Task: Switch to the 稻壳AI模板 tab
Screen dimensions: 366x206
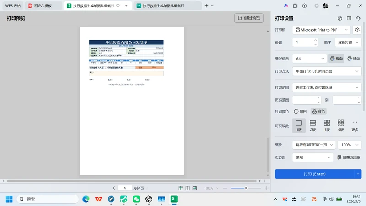Action: pos(43,5)
